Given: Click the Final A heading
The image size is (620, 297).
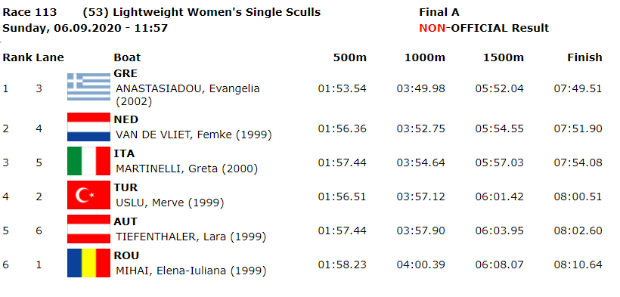Looking at the screenshot, I should tap(439, 12).
